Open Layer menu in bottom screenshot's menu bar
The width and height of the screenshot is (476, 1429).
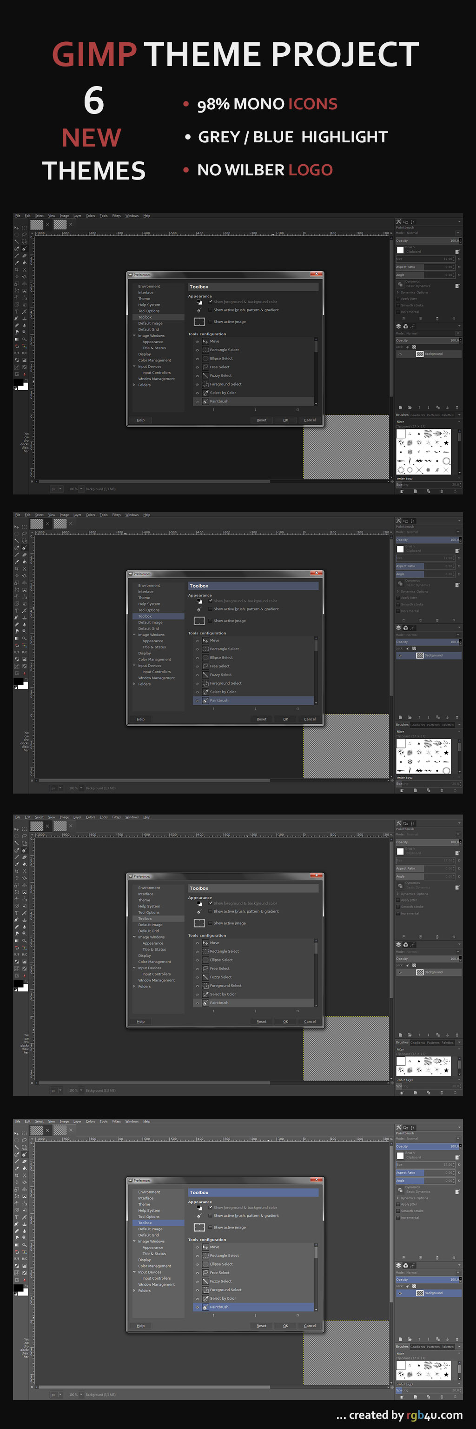[77, 1121]
